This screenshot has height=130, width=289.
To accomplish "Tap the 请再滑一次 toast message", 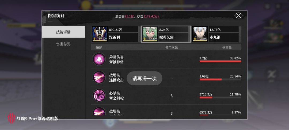I will click(144, 78).
